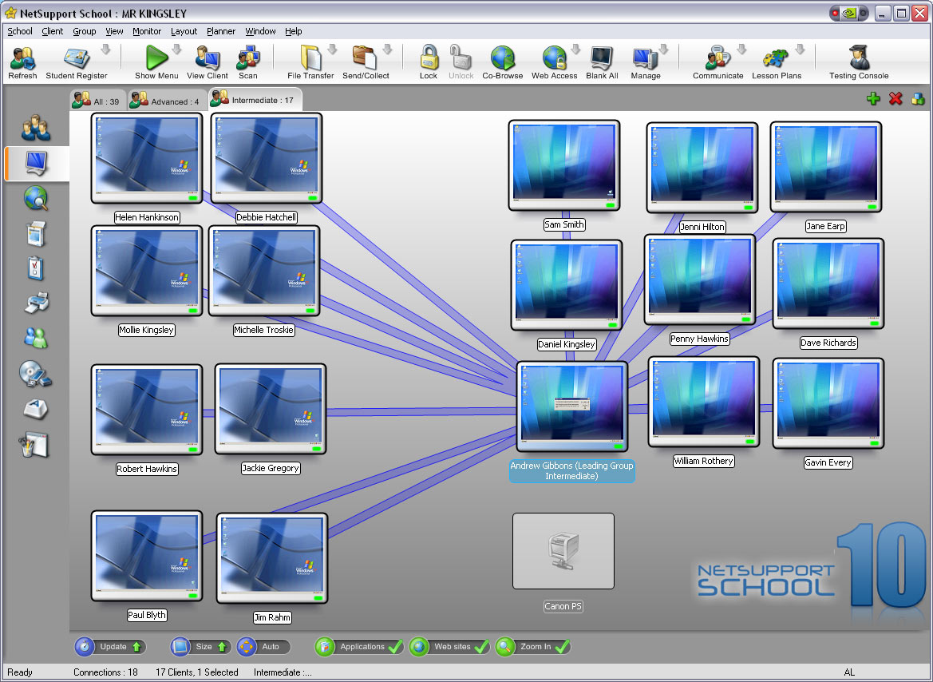Open the Monitor menu
933x682 pixels.
(x=147, y=32)
